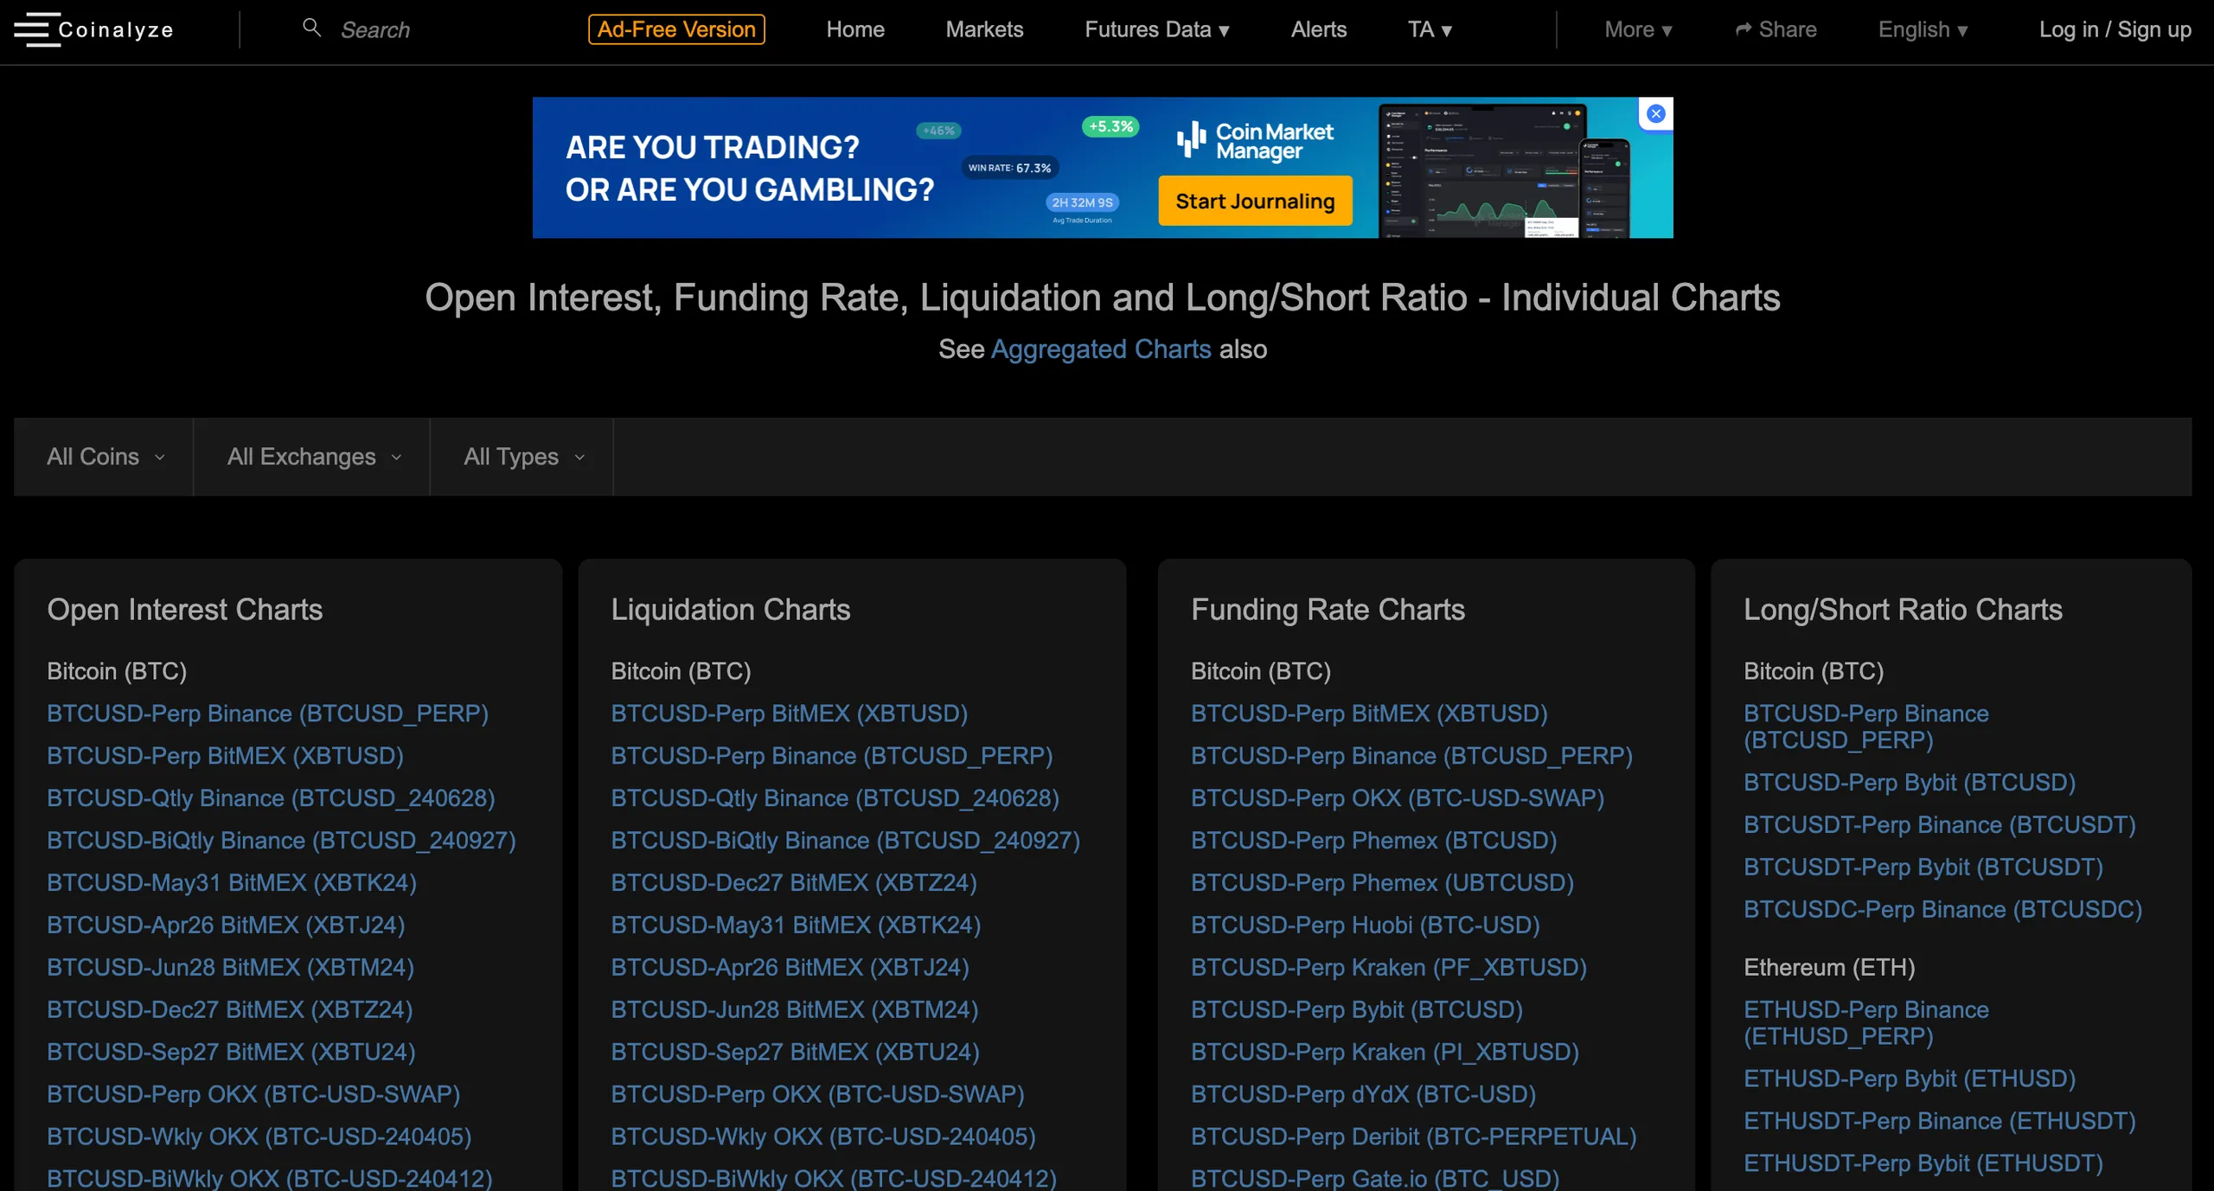This screenshot has width=2214, height=1191.
Task: Open BTCUSD-Perp Binance open interest chart
Action: pos(268,714)
